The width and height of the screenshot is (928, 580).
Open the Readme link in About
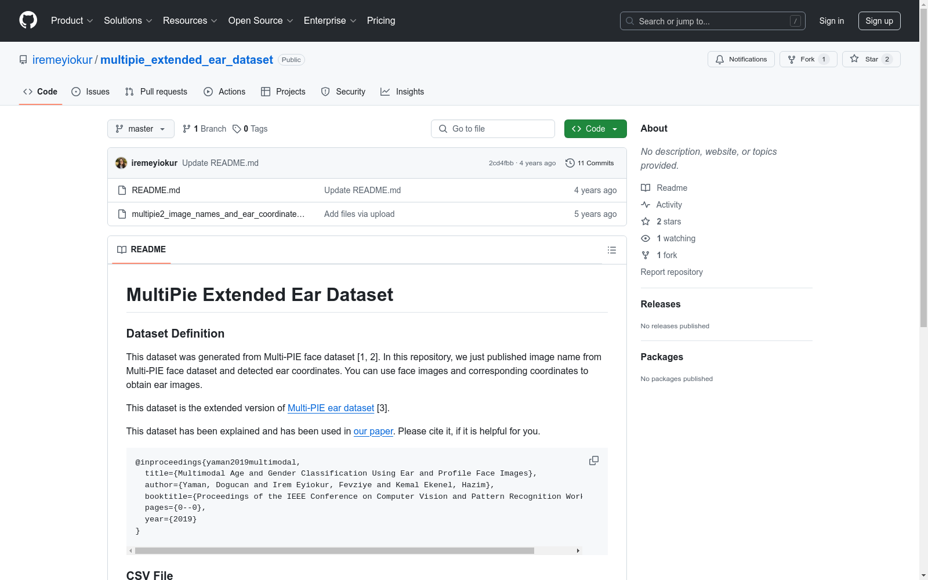click(664, 188)
